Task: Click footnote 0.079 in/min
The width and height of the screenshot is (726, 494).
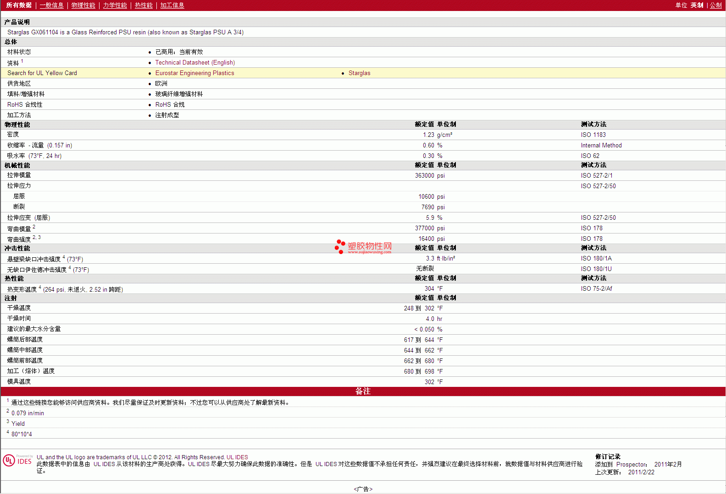Action: pos(28,413)
